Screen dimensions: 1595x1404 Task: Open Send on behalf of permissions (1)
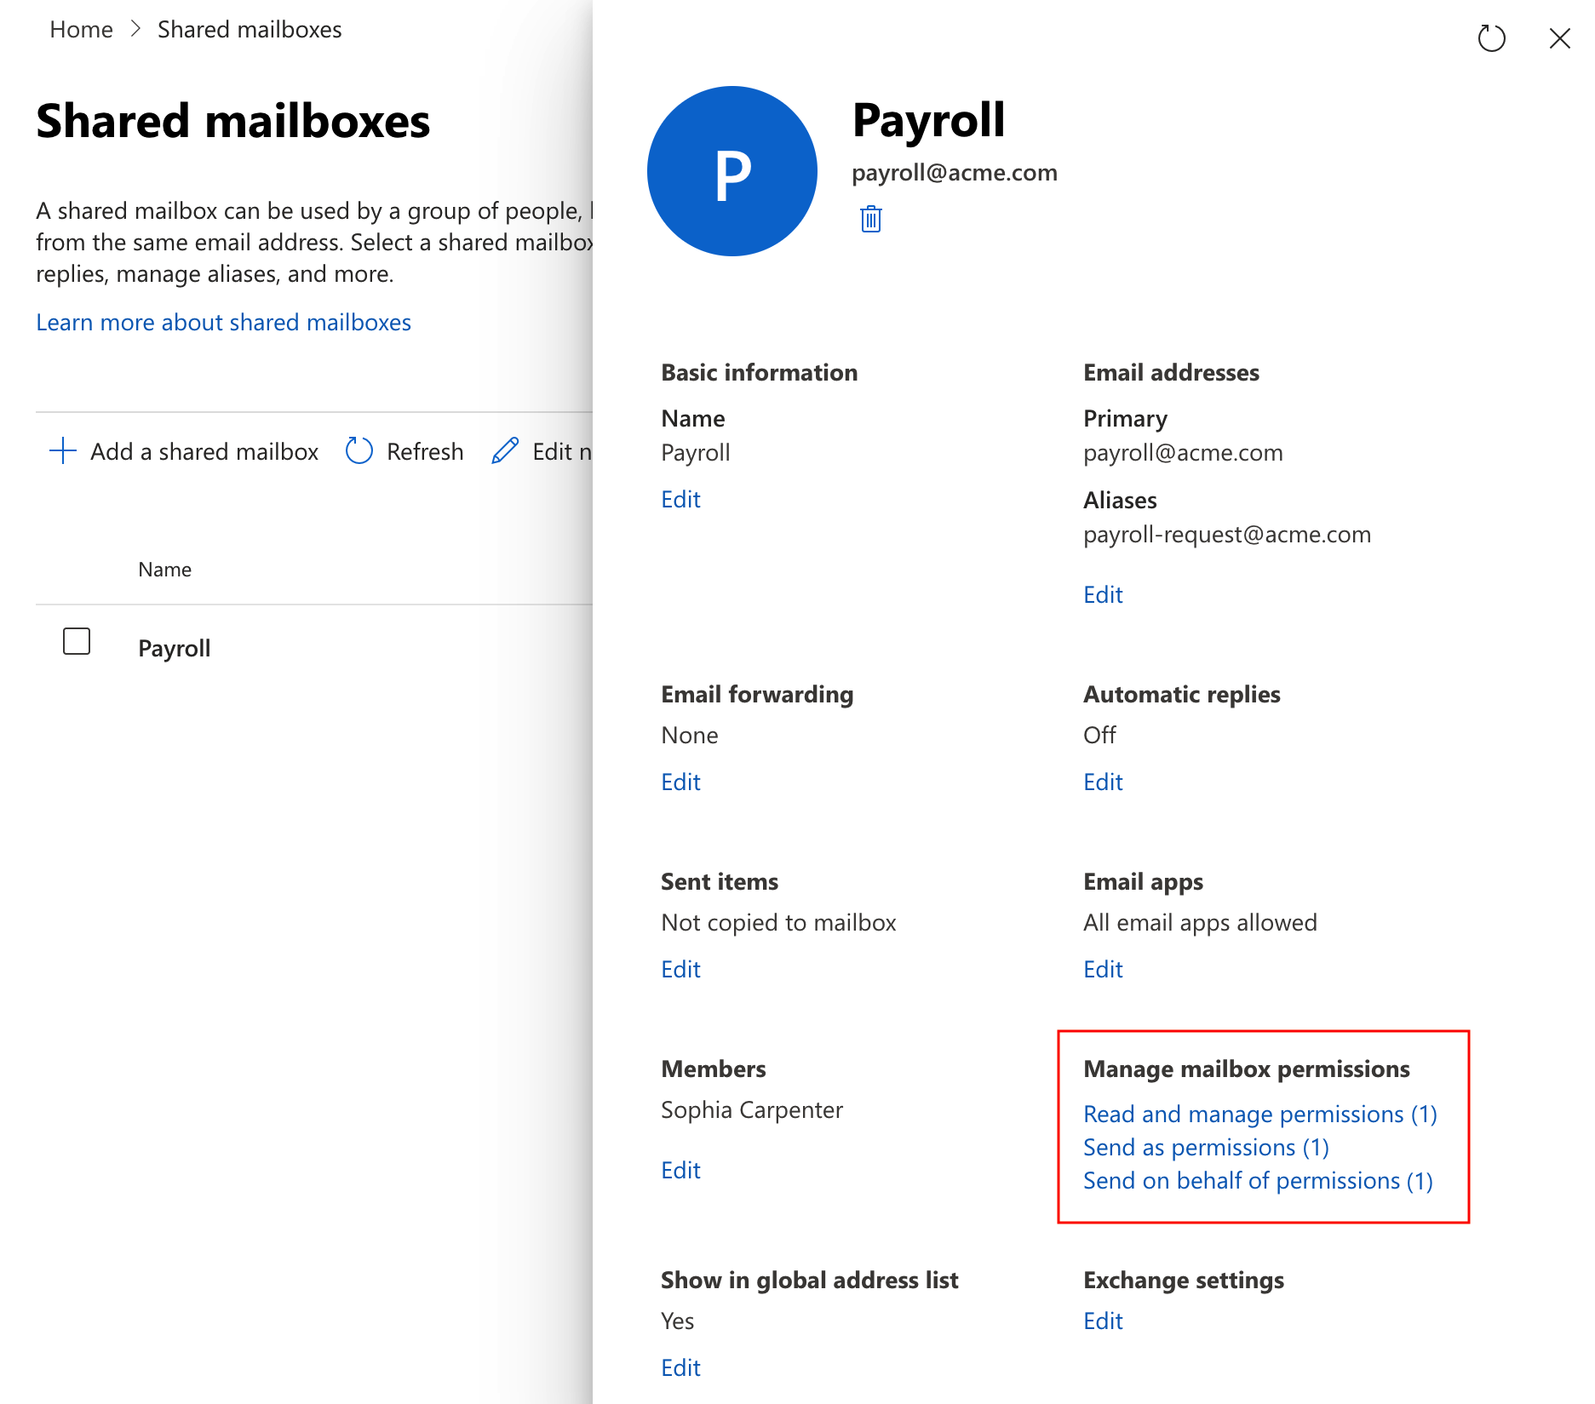point(1258,1180)
